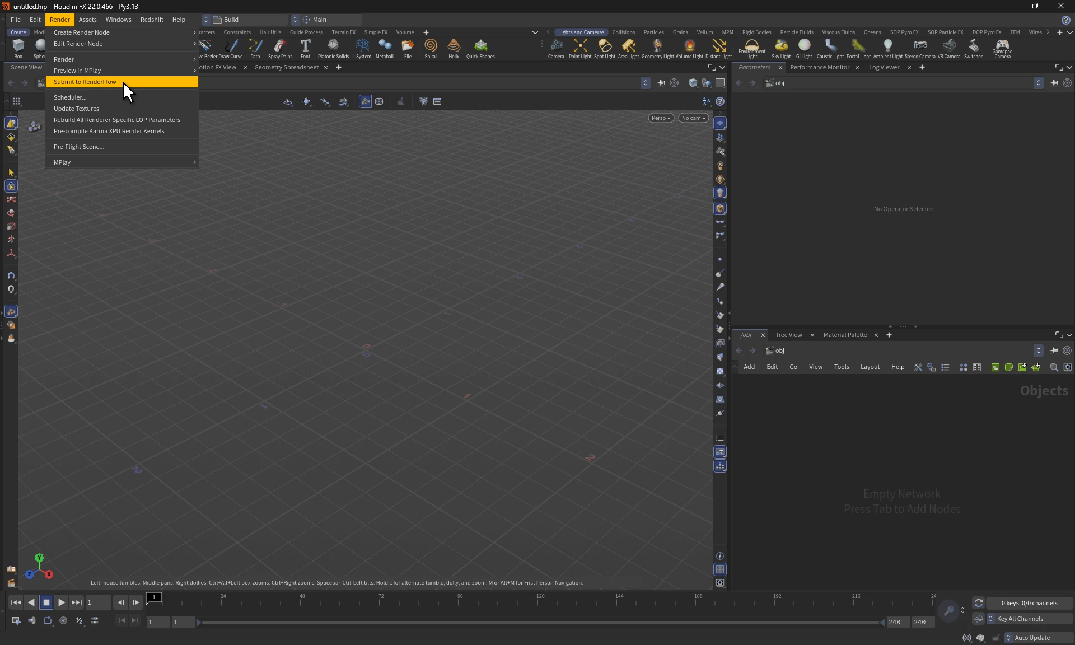Click the Box shelf tool
The image size is (1075, 645).
18,48
